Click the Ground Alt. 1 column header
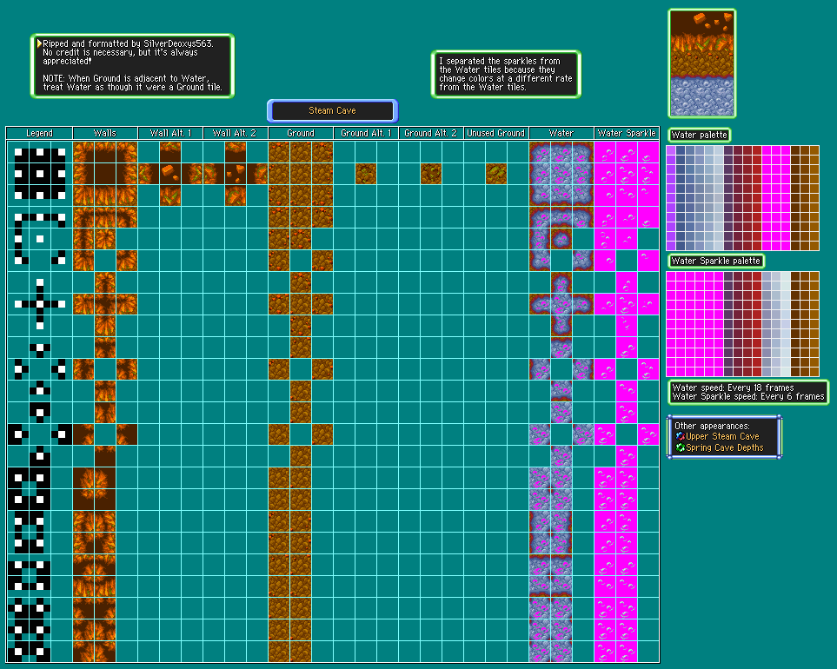The width and height of the screenshot is (837, 669). [366, 133]
